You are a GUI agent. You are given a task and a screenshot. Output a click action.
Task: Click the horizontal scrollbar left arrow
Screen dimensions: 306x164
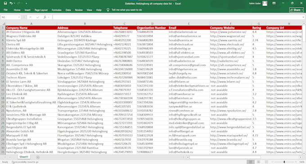click(x=188, y=157)
